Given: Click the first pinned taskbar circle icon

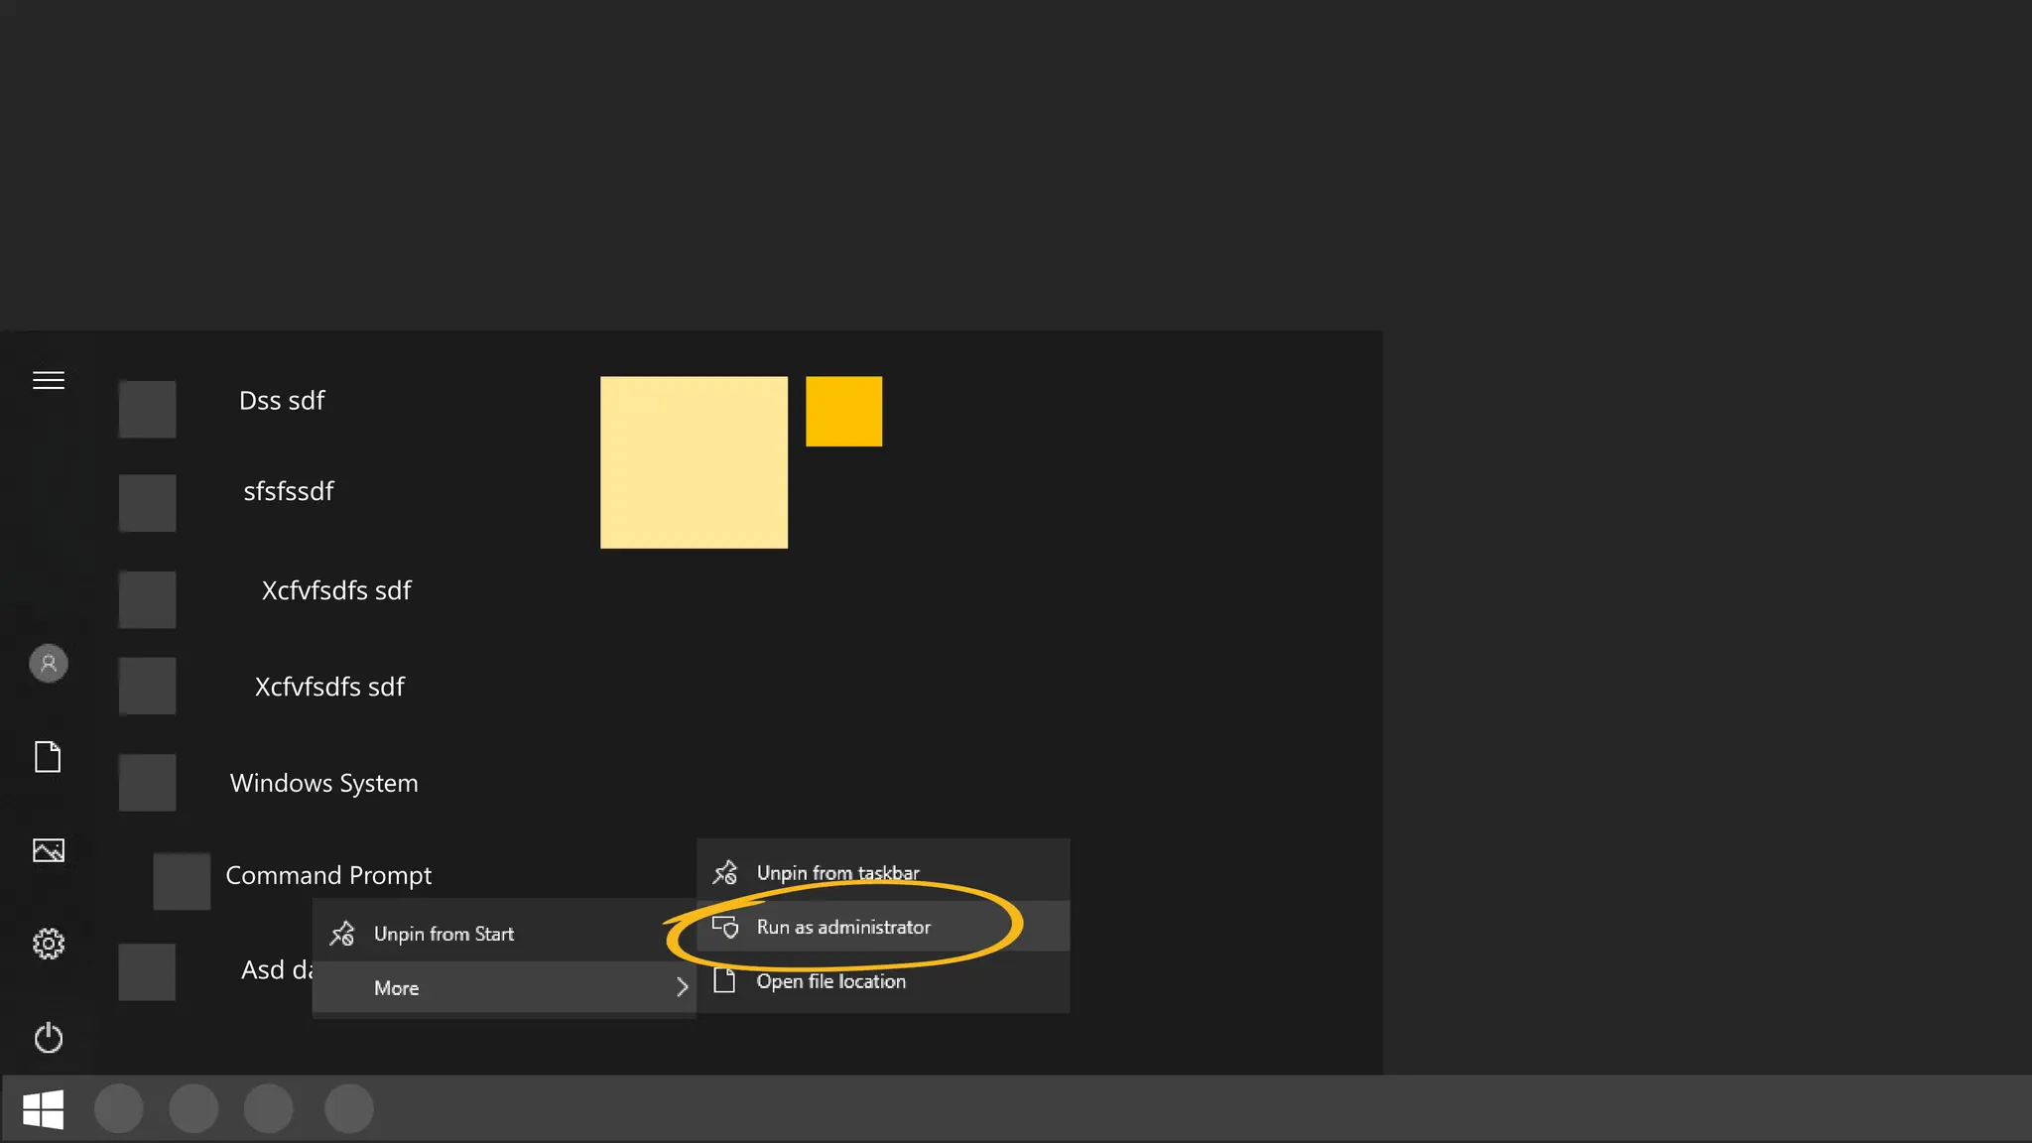Looking at the screenshot, I should (x=119, y=1108).
